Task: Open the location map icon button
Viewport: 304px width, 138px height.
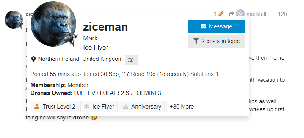Action: point(131,60)
